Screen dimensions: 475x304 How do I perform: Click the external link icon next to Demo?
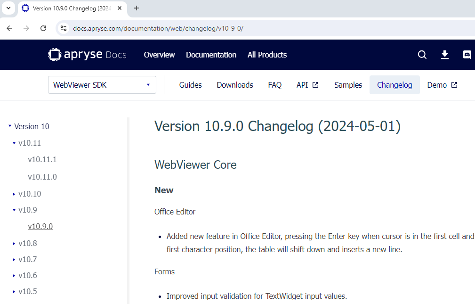point(454,85)
